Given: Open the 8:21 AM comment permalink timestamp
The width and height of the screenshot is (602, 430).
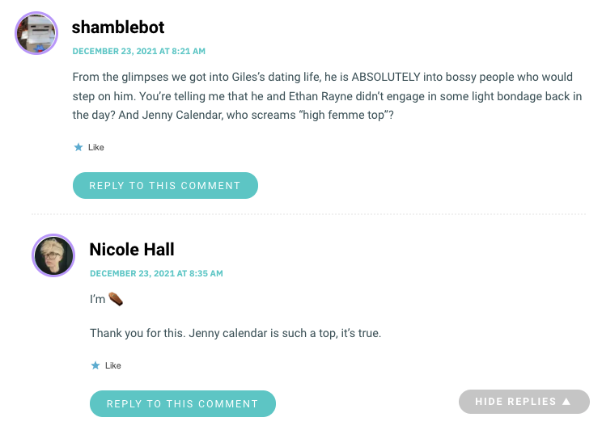Looking at the screenshot, I should [139, 51].
